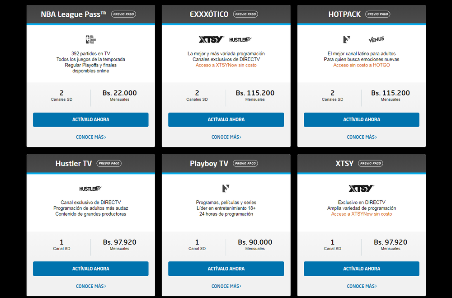Screen dimensions: 452x298
Task: Click the Playboy logo in the HOTPACK card
Action: [347, 39]
